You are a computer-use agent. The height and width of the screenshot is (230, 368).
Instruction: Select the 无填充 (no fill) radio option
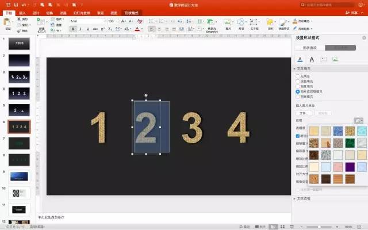(x=297, y=76)
